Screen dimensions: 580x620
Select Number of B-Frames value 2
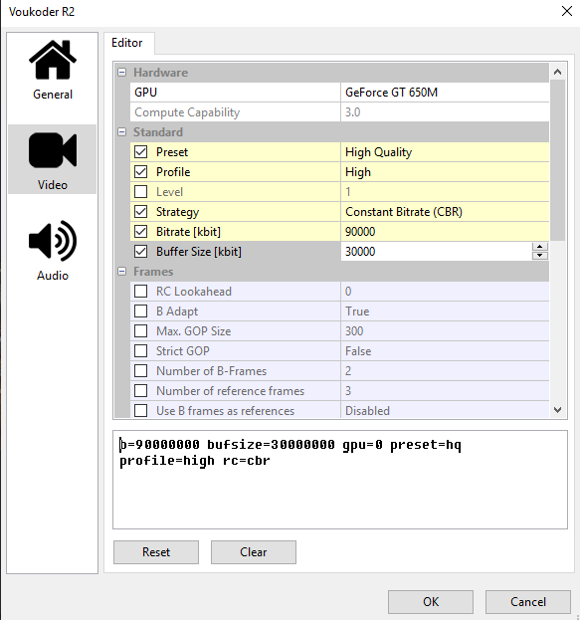click(445, 371)
